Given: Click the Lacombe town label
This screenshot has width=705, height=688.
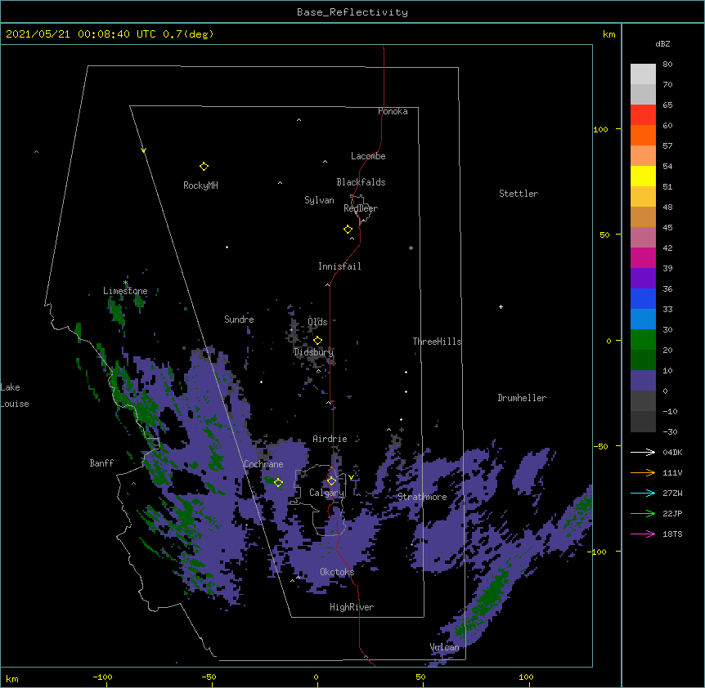Looking at the screenshot, I should point(368,156).
